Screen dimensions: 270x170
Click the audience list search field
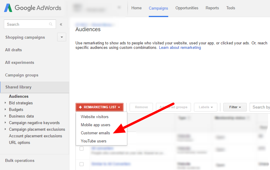(260, 107)
